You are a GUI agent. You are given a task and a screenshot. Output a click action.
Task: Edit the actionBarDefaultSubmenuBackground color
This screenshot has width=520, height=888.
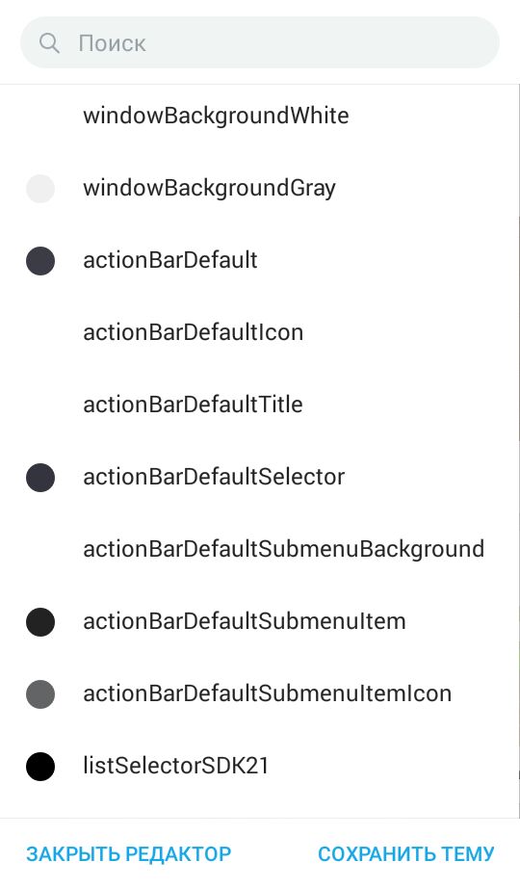coord(259,550)
